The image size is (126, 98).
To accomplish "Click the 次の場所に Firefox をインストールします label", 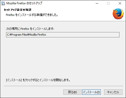I will (x=30, y=29).
